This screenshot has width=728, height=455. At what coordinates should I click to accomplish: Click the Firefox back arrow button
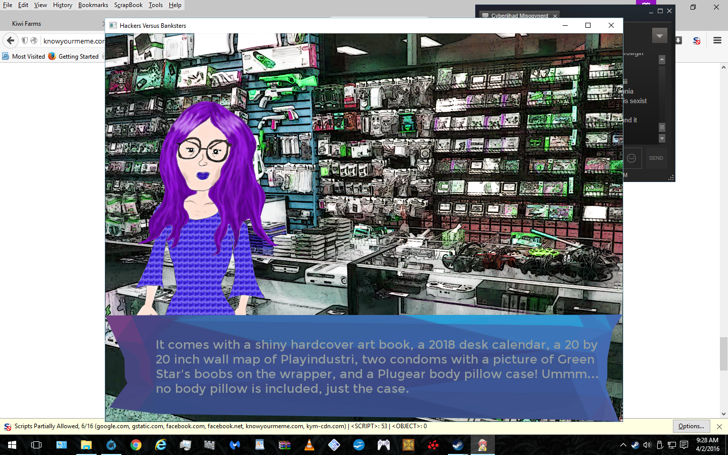point(11,40)
